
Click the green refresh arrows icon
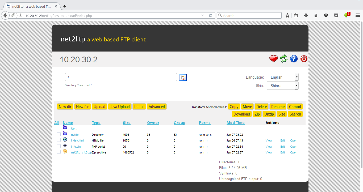283,59
